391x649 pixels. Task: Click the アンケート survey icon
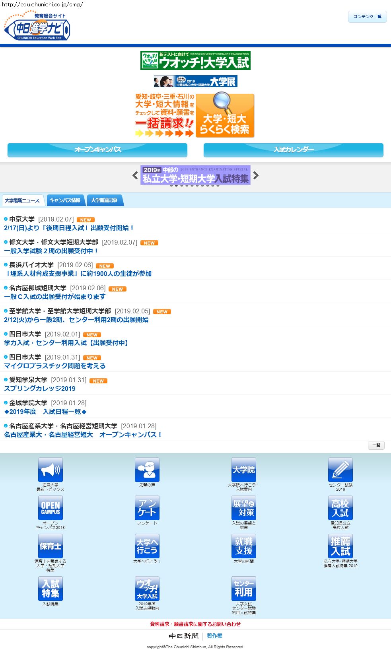click(x=147, y=508)
